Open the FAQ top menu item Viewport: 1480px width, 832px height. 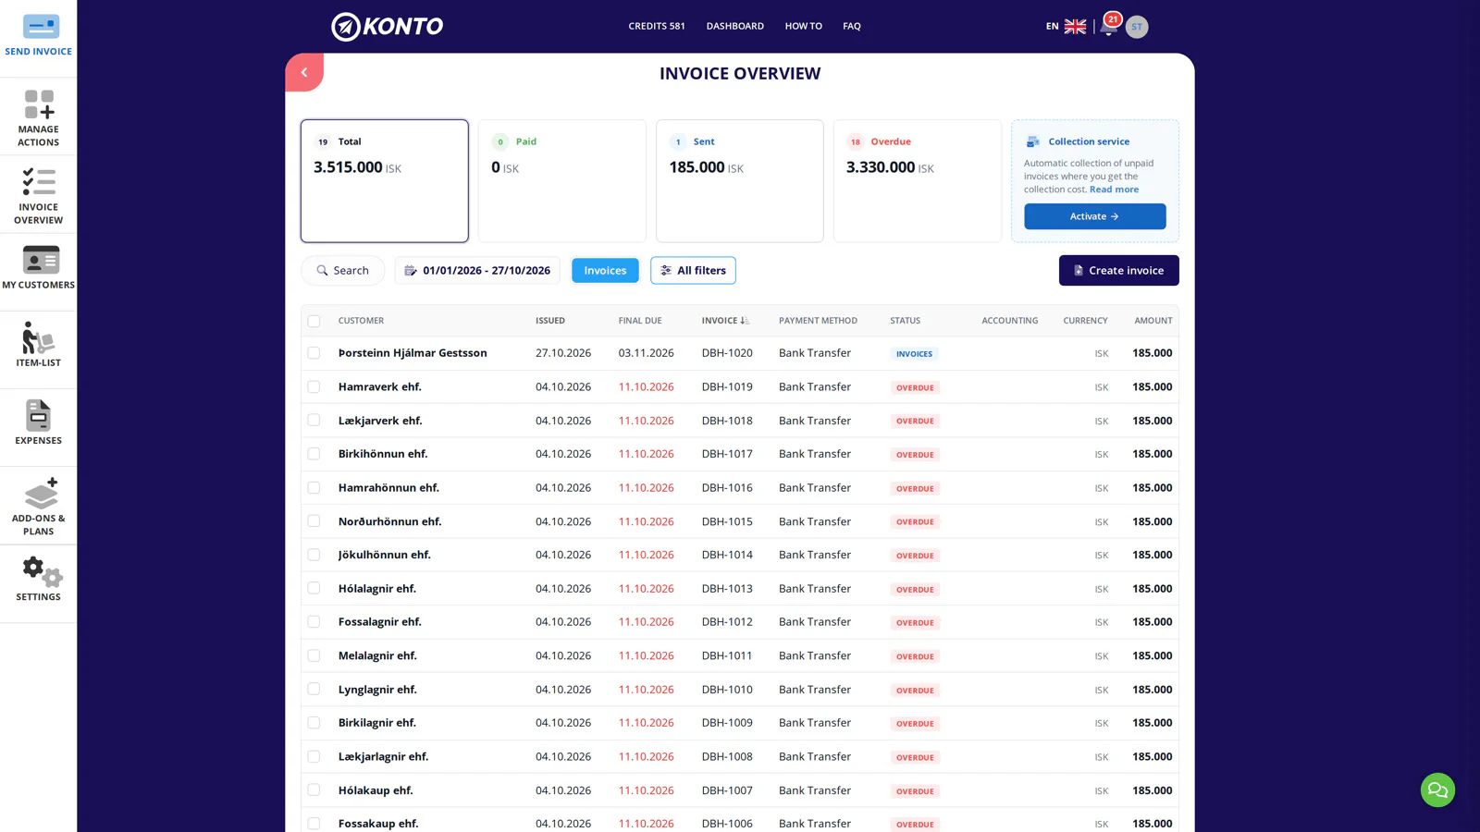click(852, 26)
